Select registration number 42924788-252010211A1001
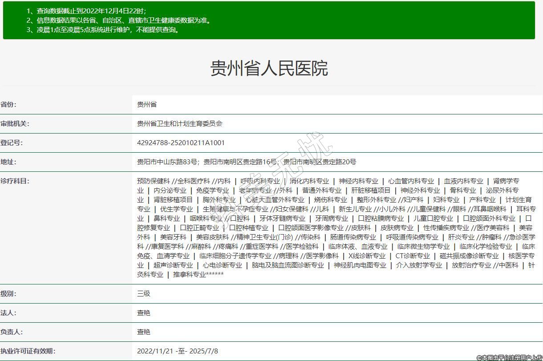This screenshot has width=543, height=361. click(181, 143)
